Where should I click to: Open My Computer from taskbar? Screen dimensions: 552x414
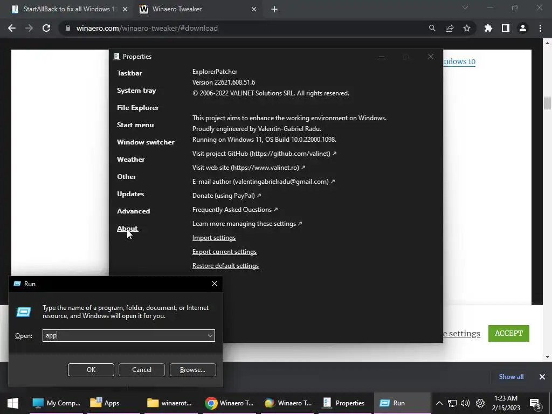pyautogui.click(x=57, y=403)
